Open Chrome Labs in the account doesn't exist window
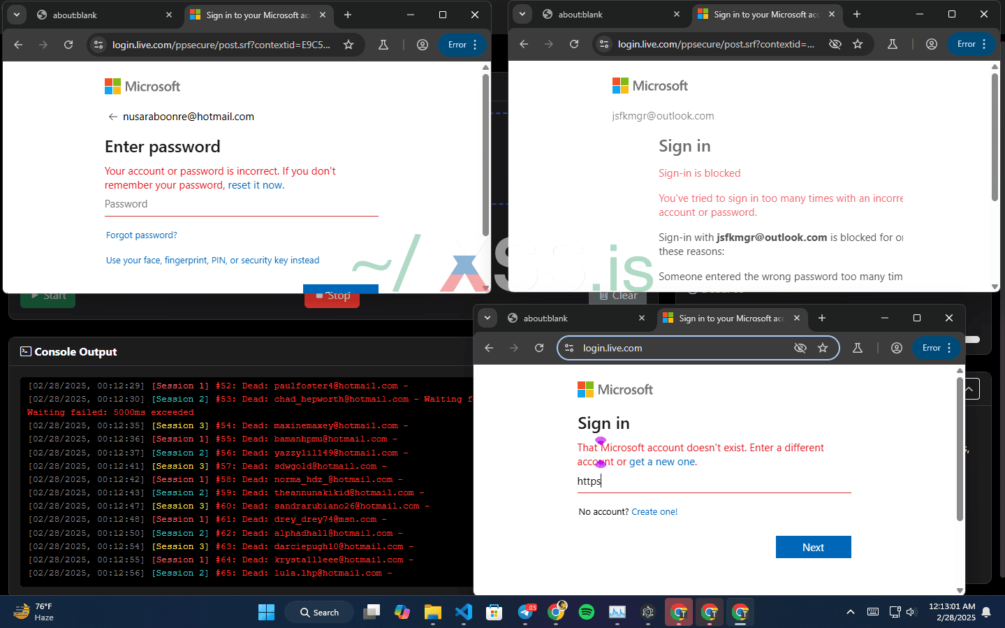Image resolution: width=1005 pixels, height=628 pixels. (858, 348)
